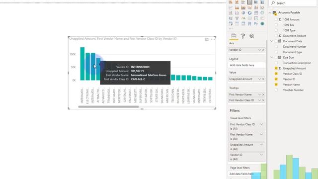Select the card visualization

tap(249, 18)
